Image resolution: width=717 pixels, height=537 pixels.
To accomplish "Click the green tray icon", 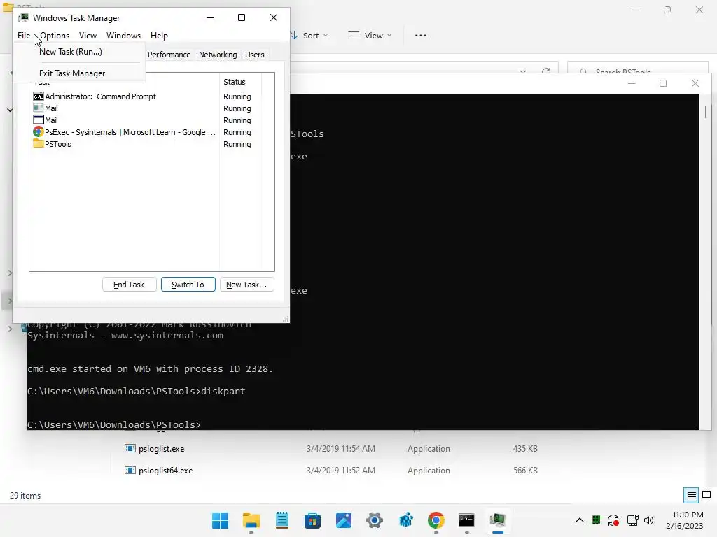I will 597,520.
